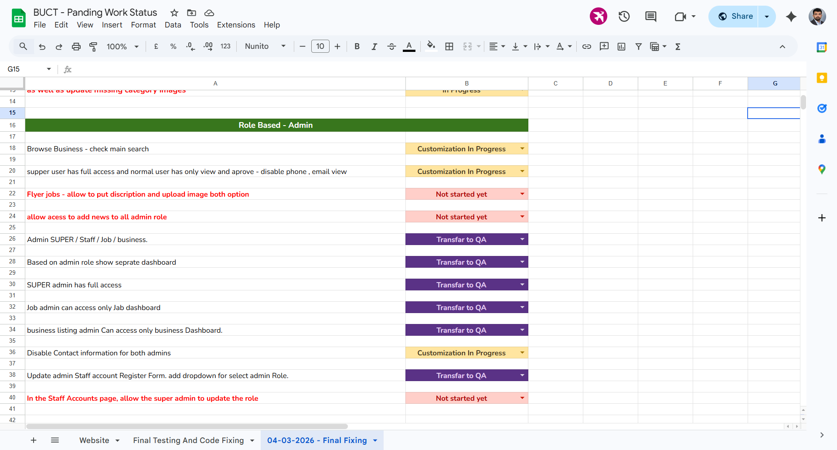Click the Insert link icon
This screenshot has width=837, height=450.
(587, 47)
